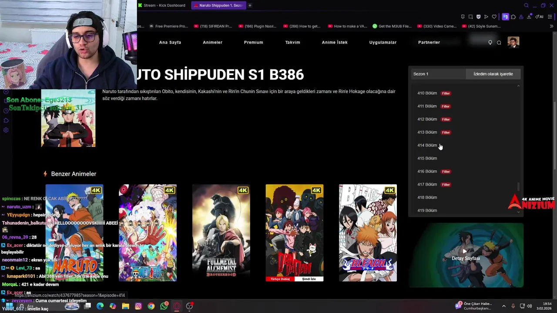Open the Dandadan similar anime poster
557x313 pixels.
pos(295,233)
